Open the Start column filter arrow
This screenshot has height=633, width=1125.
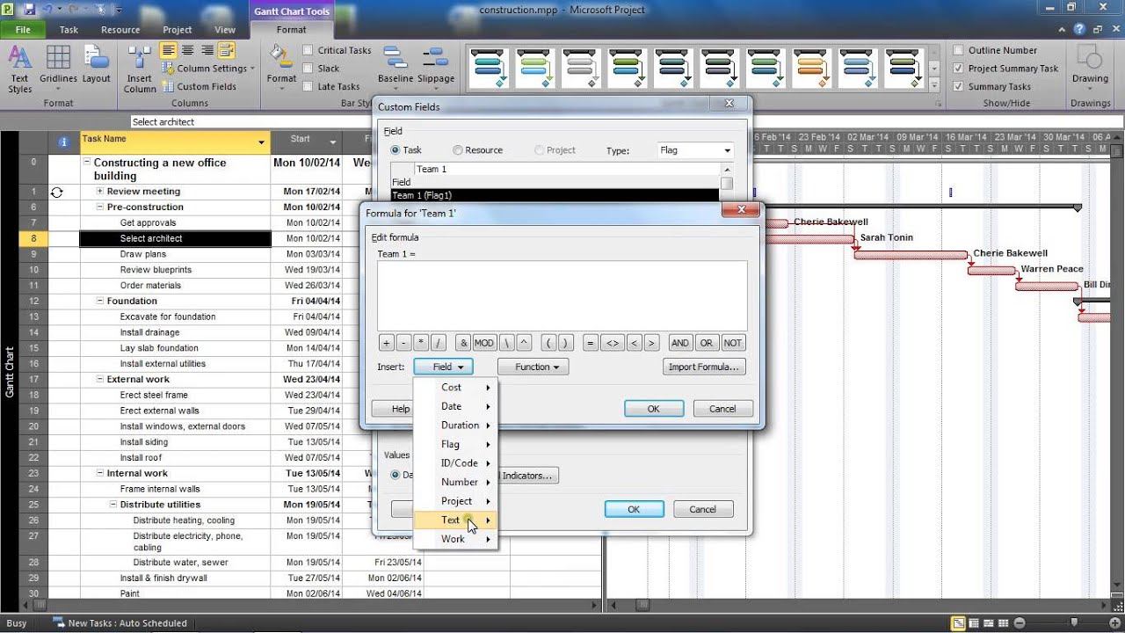(x=333, y=142)
